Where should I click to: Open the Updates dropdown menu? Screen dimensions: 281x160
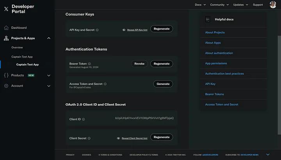(x=240, y=5)
